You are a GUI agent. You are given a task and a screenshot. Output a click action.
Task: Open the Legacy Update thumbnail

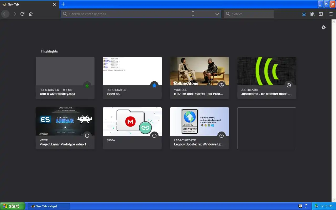tap(199, 122)
